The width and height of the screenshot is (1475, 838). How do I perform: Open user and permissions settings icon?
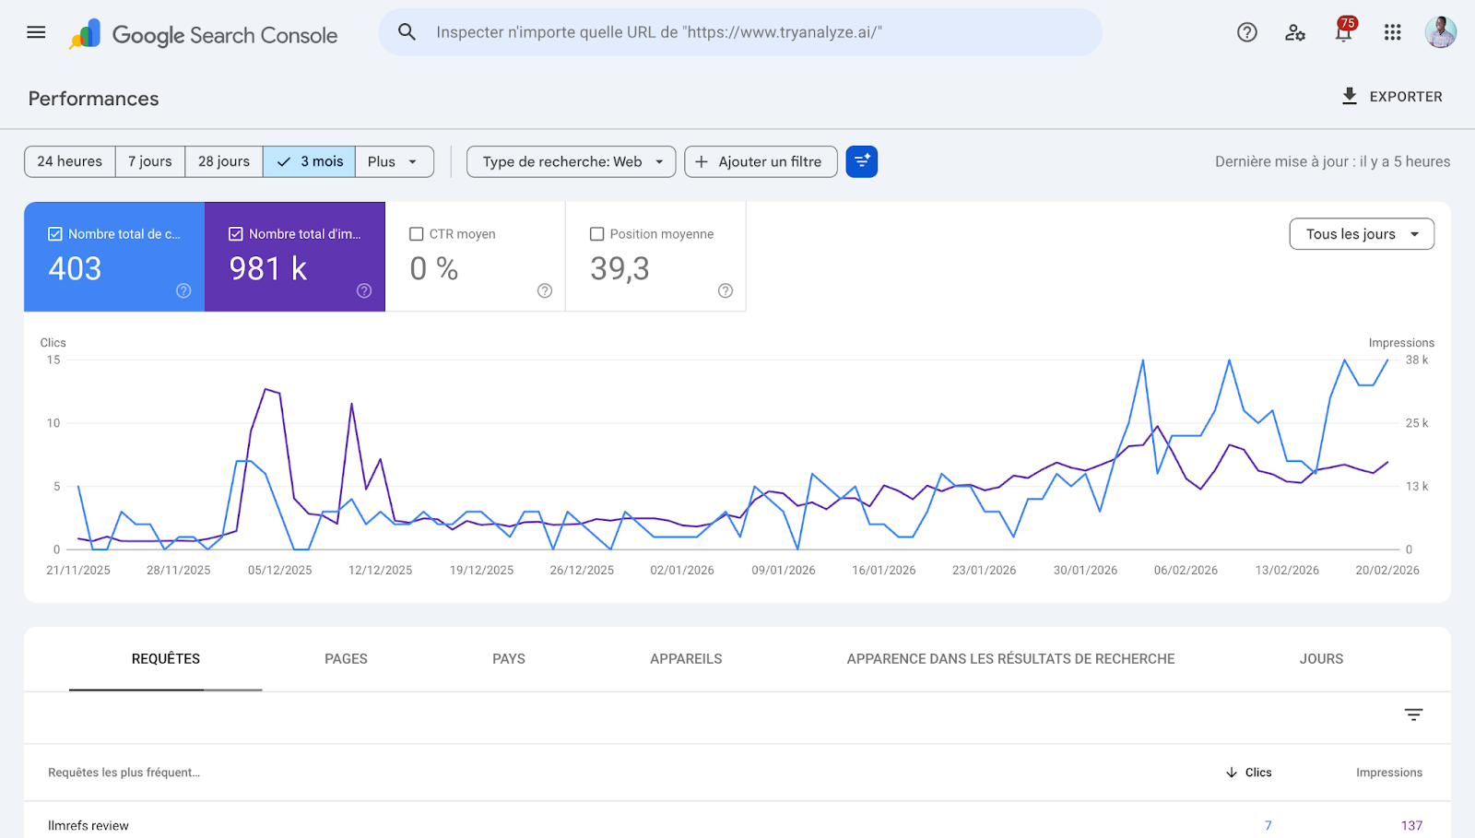[1295, 32]
